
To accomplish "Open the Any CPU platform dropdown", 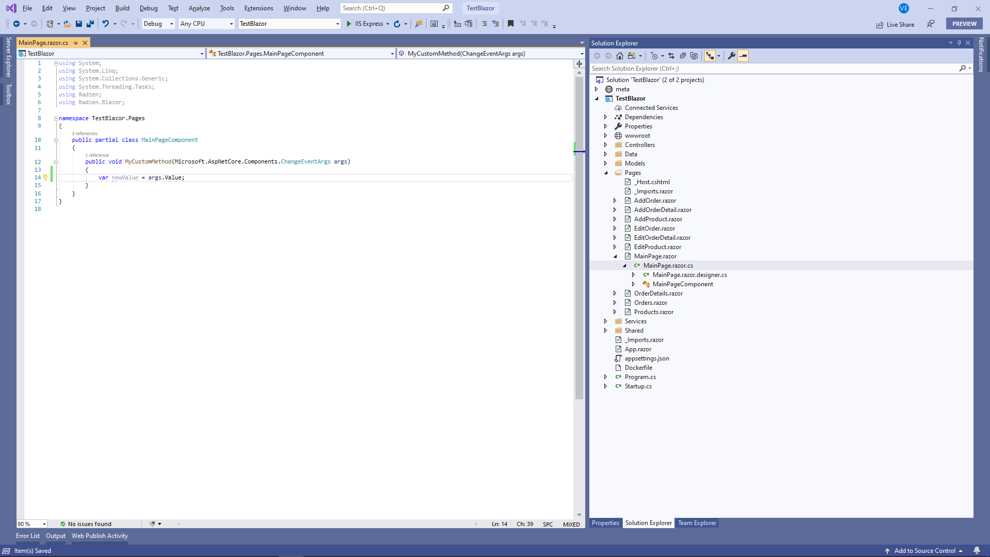I will (x=207, y=24).
